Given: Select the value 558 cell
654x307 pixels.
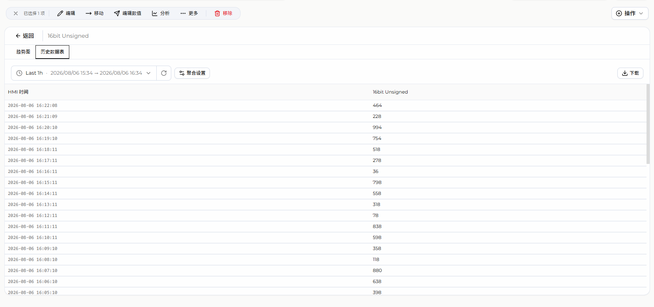Looking at the screenshot, I should (x=377, y=193).
